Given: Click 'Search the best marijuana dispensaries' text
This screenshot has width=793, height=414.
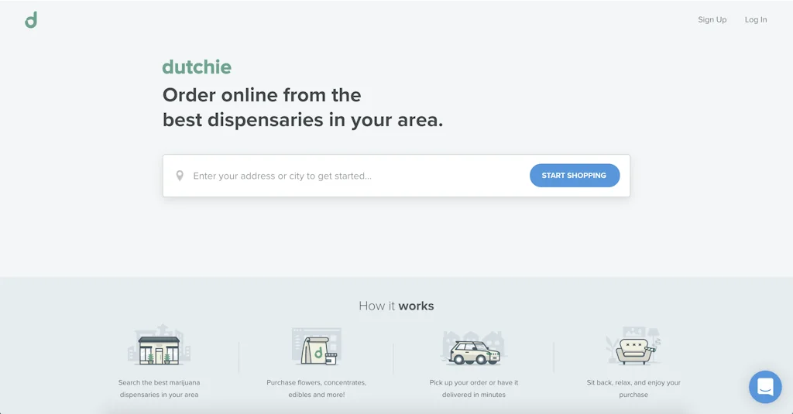Looking at the screenshot, I should point(160,388).
